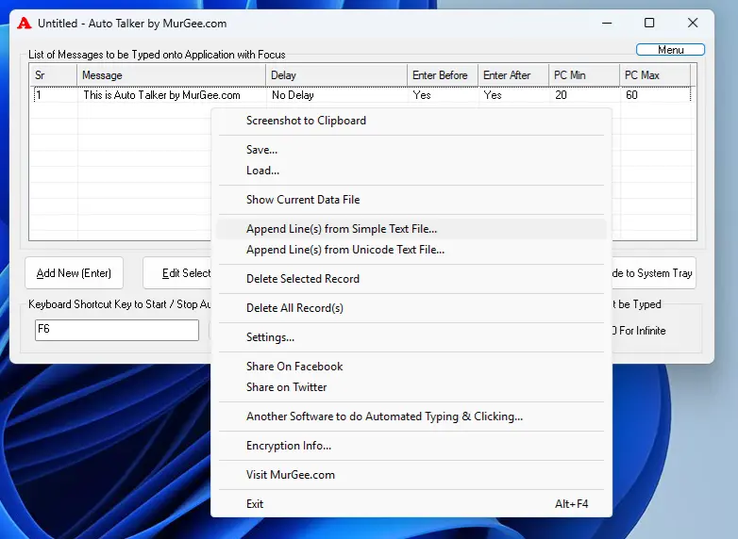Screen dimensions: 738x539
Task: Choose Visit MurGee.com
Action: click(x=411, y=475)
